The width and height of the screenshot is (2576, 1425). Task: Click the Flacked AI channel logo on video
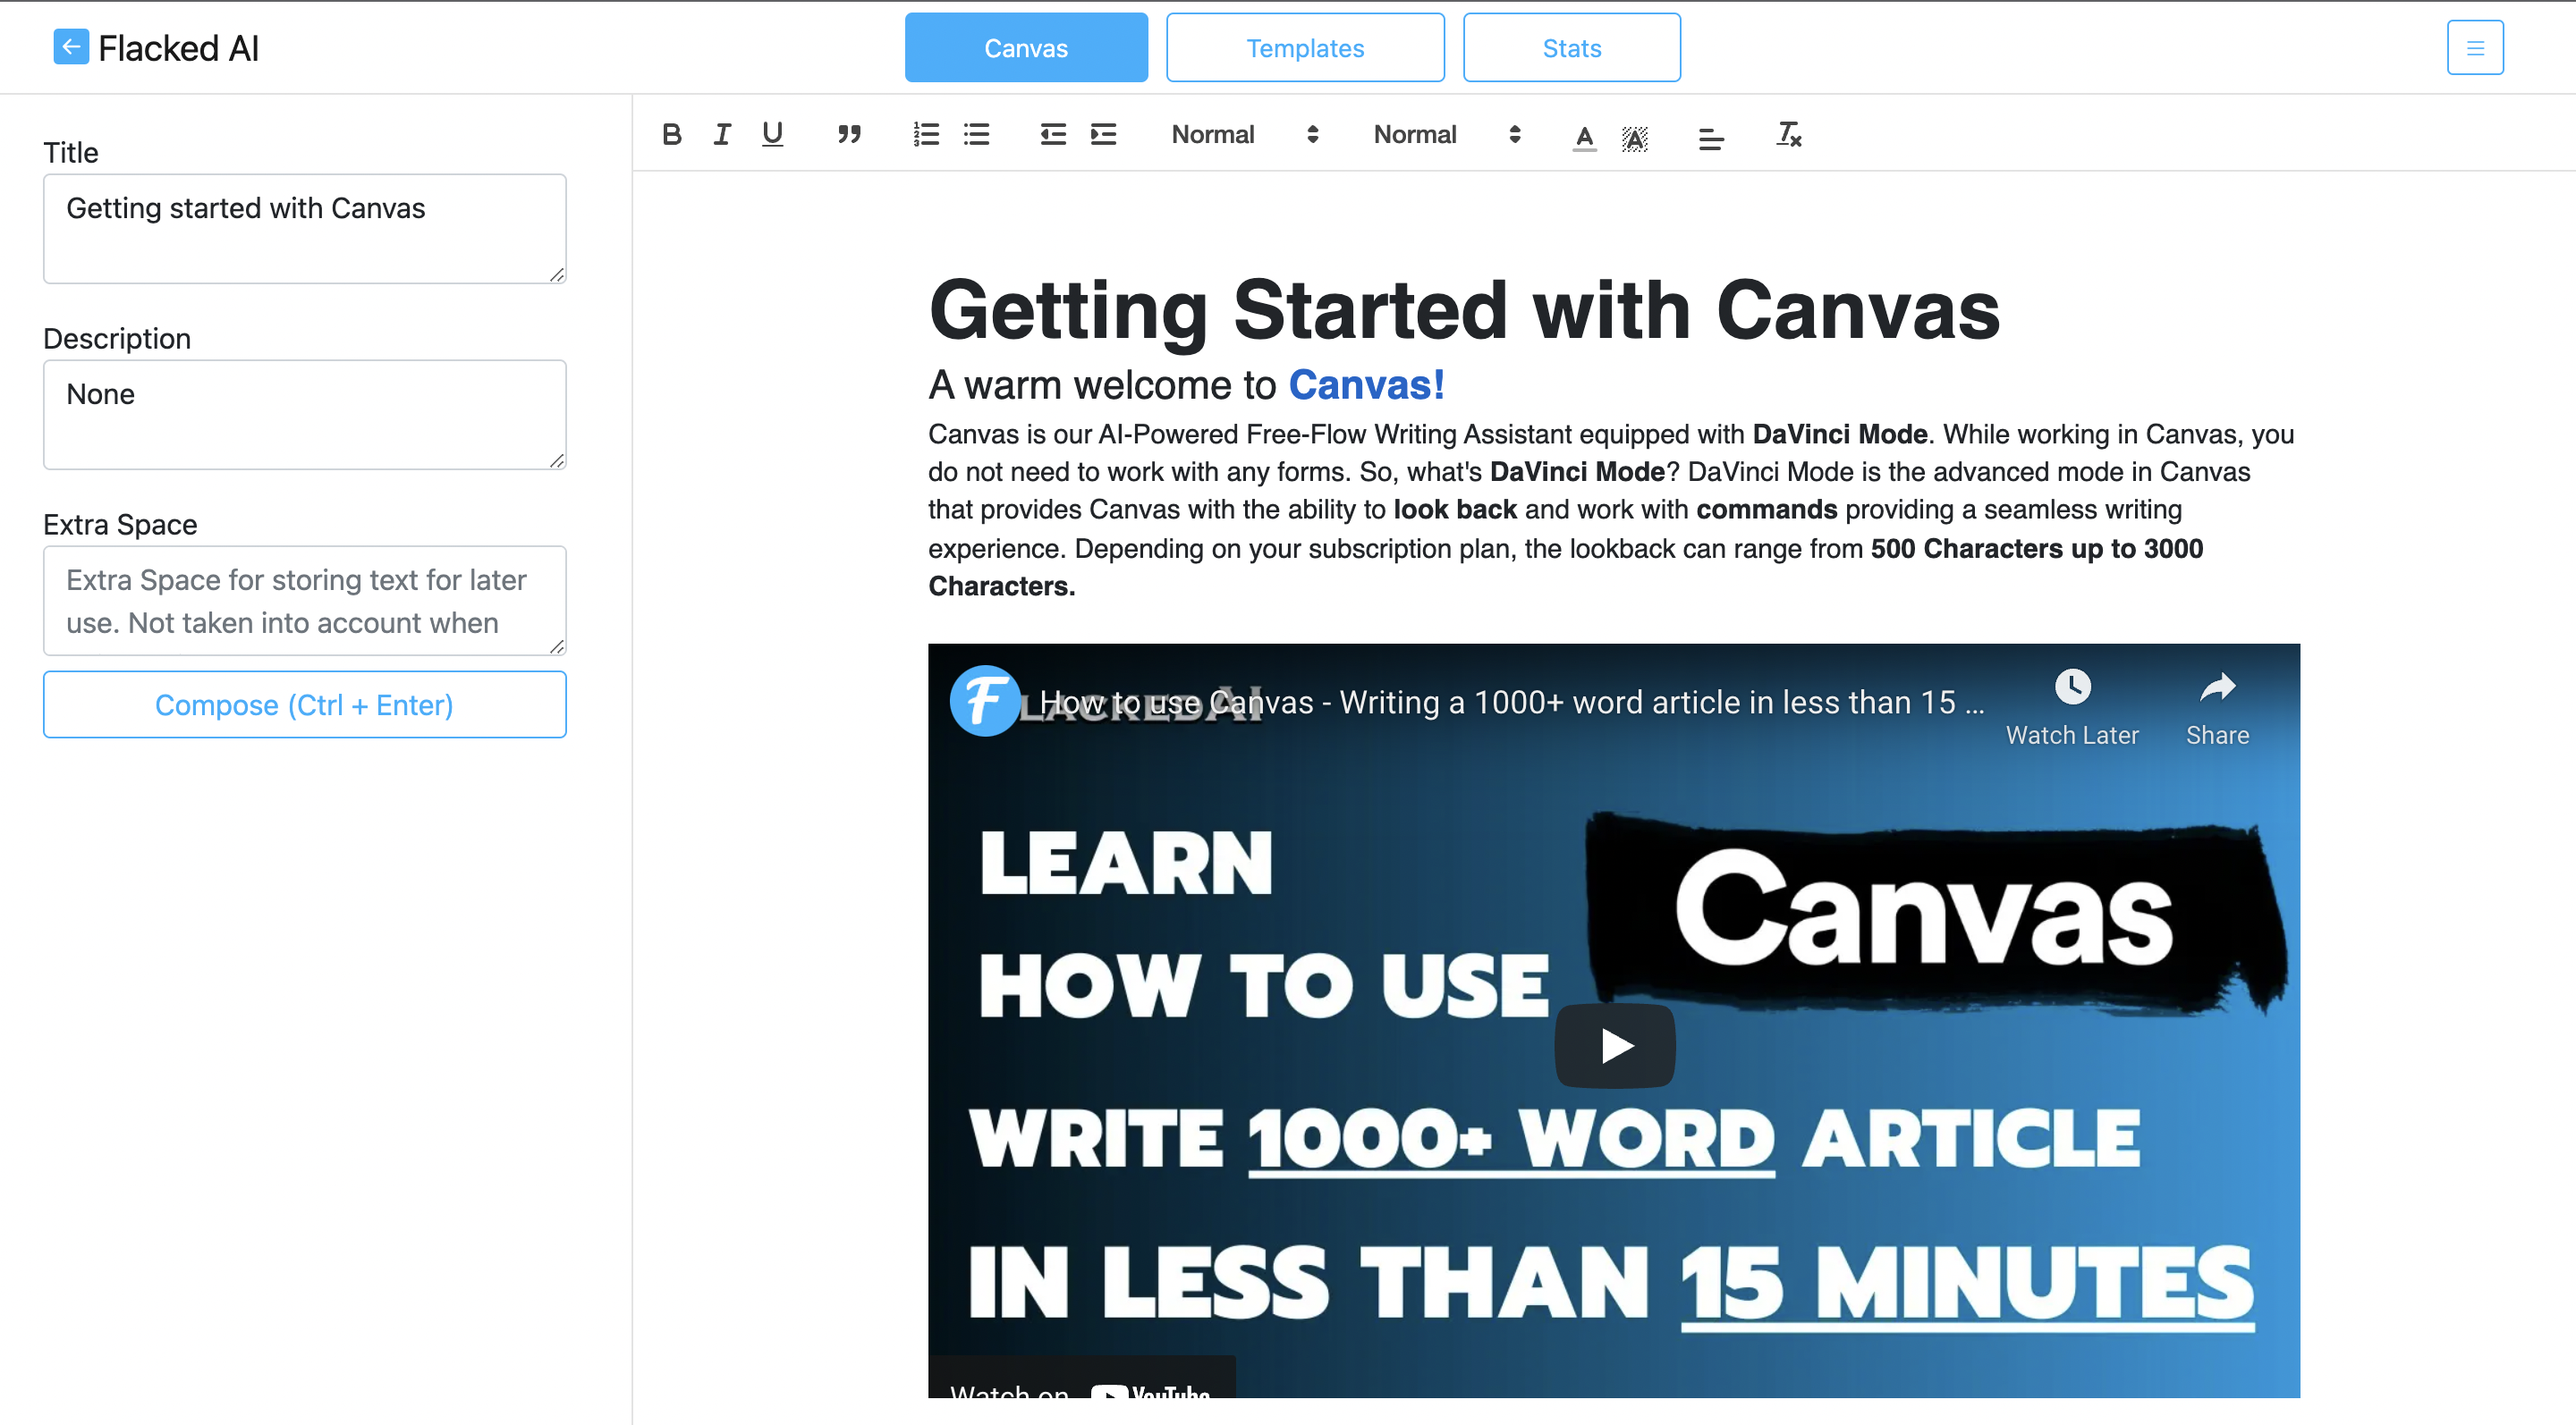click(x=985, y=701)
